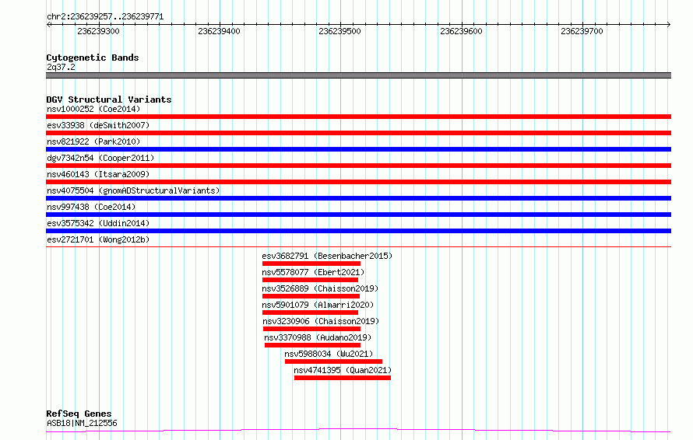Viewport: 693px width, 440px height.
Task: Click nsv5901079 (Almarri2020) label
Action: coord(318,305)
